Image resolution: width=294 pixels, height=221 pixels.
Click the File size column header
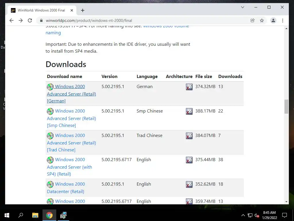[x=204, y=77]
